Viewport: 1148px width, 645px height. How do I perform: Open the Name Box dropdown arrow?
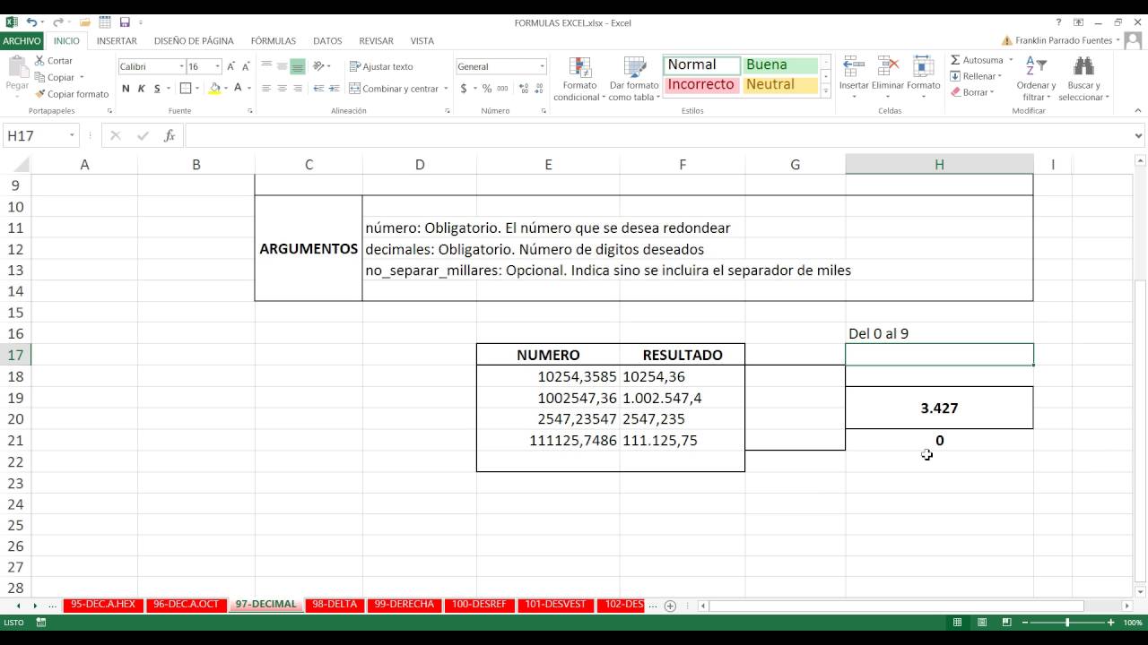(x=72, y=136)
